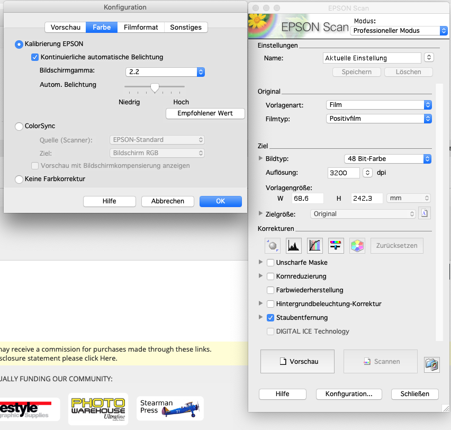
Task: Expand the Kornreduzierung options
Action: pyautogui.click(x=260, y=276)
